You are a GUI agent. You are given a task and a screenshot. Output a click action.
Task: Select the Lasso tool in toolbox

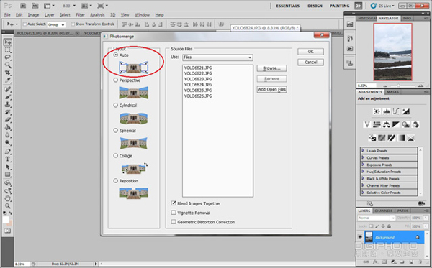(8, 57)
